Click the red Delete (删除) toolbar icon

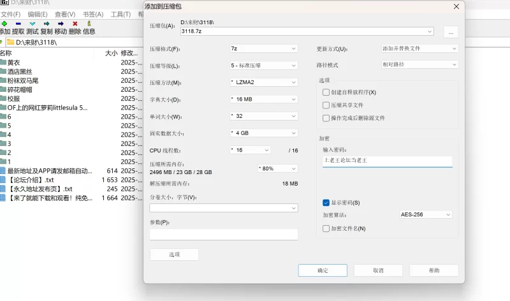click(x=75, y=24)
